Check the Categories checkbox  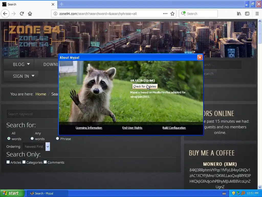(24, 162)
